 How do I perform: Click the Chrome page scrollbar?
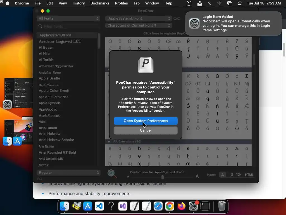point(284,50)
